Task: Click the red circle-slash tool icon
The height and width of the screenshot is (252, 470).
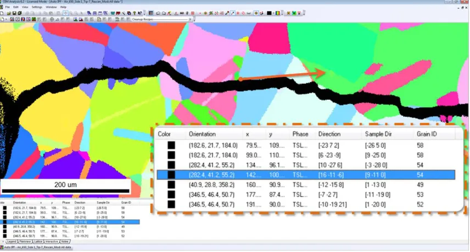Action: [x=243, y=13]
